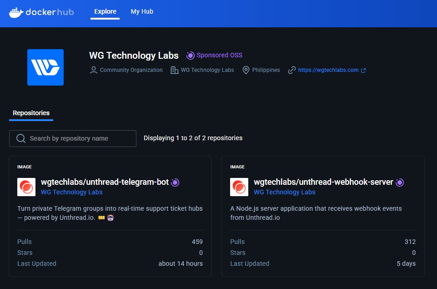This screenshot has height=289, width=437.
Task: Click the company building icon
Action: click(x=175, y=70)
